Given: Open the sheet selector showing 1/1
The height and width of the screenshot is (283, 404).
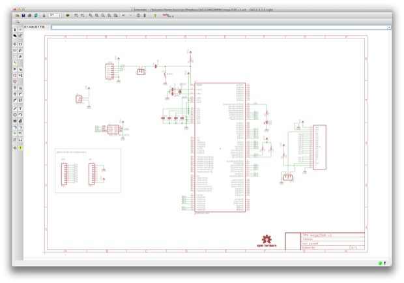Looking at the screenshot, I should point(55,16).
